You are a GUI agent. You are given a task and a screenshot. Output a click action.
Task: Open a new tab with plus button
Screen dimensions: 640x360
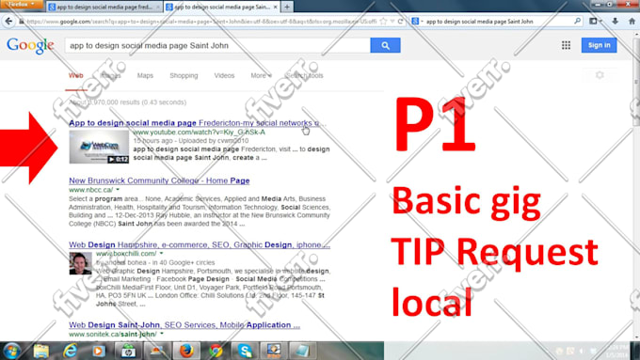coord(287,7)
